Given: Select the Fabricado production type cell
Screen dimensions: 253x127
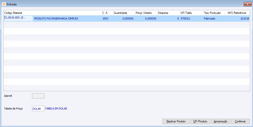Looking at the screenshot, I should point(214,19).
